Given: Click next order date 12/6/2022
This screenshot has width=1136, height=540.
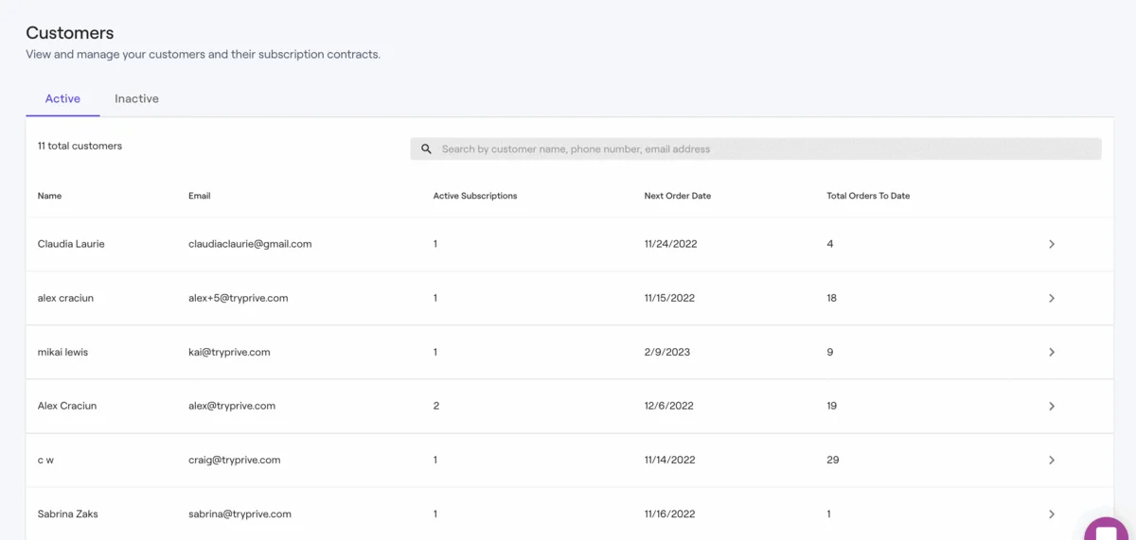Looking at the screenshot, I should point(669,406).
